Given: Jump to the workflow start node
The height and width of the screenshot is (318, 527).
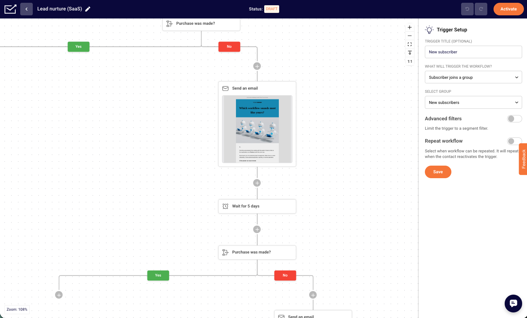Looking at the screenshot, I should tap(410, 53).
